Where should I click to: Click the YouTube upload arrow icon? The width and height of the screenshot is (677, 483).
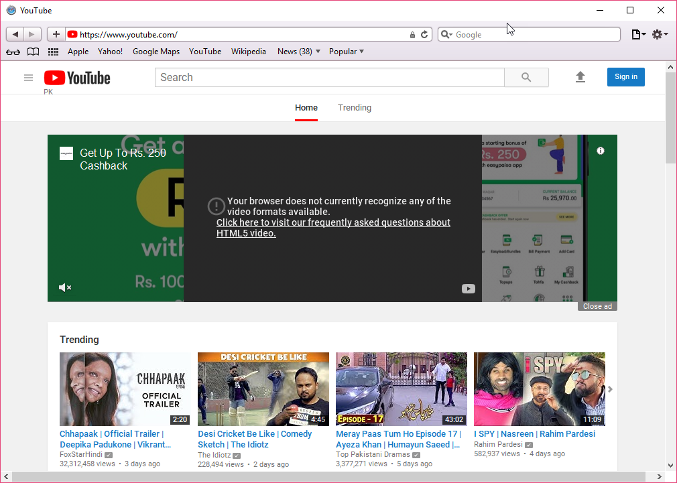tap(580, 77)
